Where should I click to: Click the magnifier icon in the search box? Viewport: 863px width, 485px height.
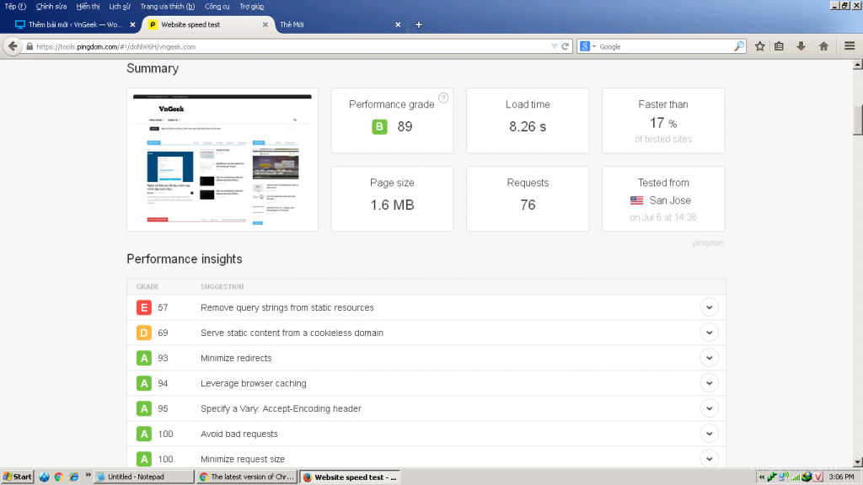tap(739, 47)
